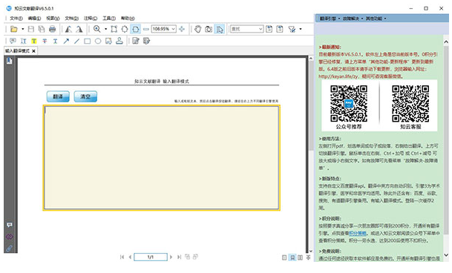Open the 文档 menu
Screen dimensions: 452x273
pos(71,19)
